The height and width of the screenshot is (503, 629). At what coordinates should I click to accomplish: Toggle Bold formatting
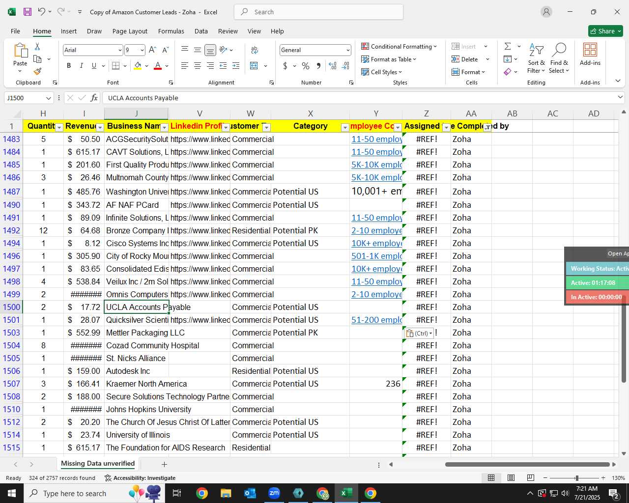[69, 66]
